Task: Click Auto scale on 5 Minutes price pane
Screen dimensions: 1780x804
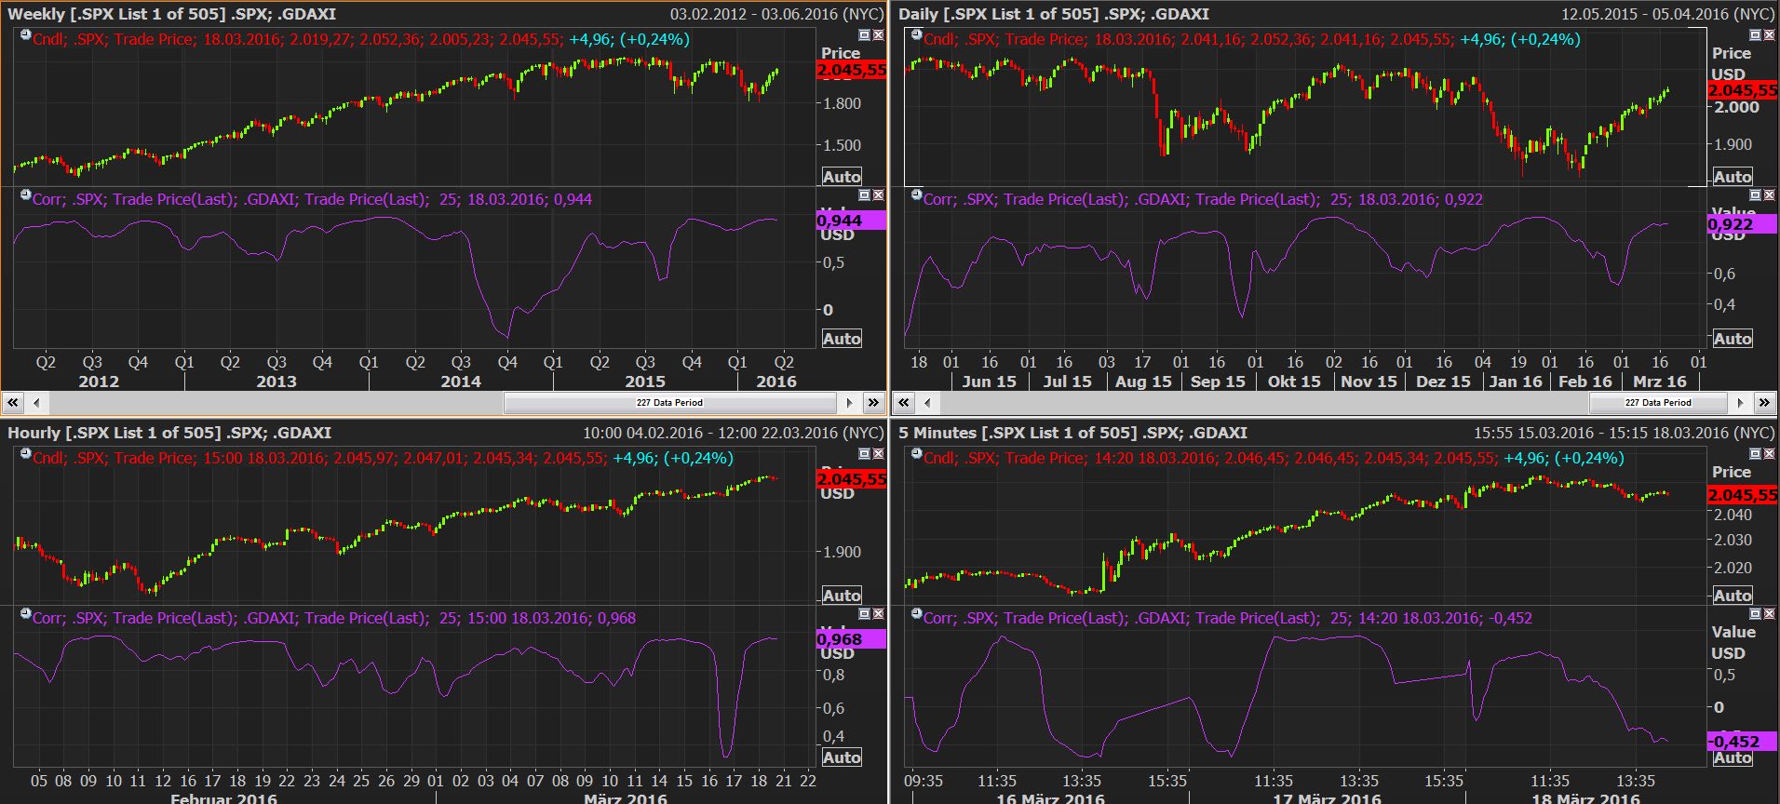Action: (1733, 596)
